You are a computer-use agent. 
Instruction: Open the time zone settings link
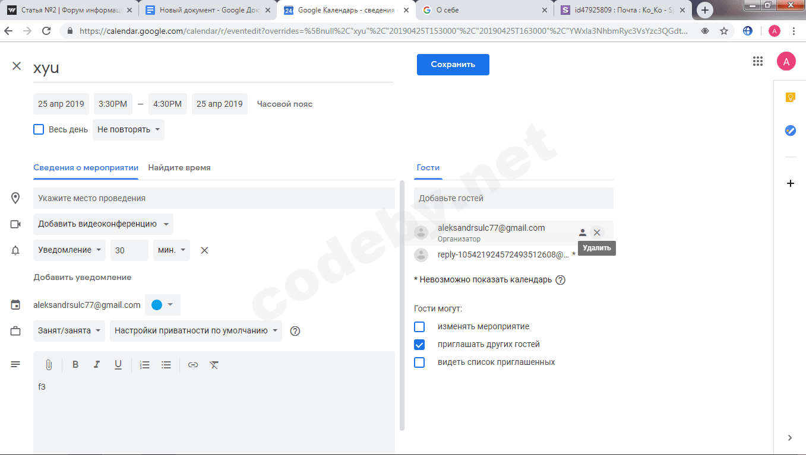pyautogui.click(x=285, y=104)
